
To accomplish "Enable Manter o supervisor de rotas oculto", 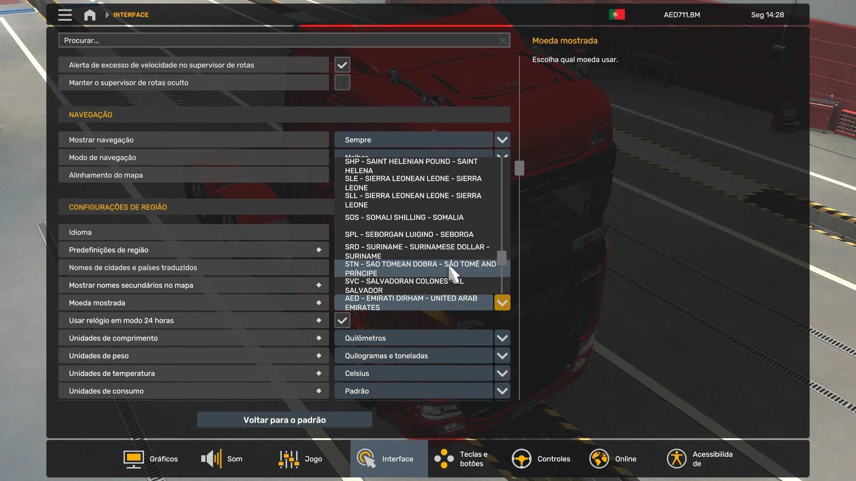I will click(x=342, y=83).
